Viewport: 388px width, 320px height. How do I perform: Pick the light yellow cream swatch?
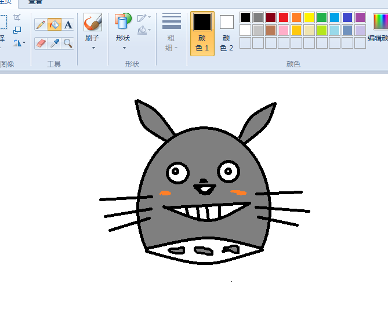coord(309,30)
